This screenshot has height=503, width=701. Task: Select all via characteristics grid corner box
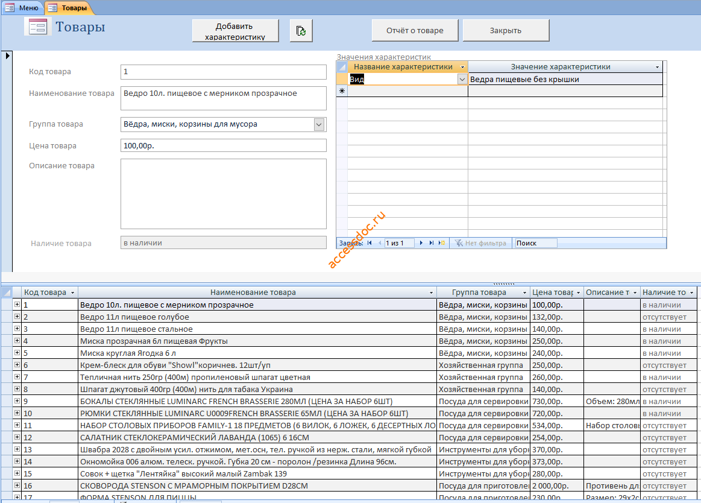tap(342, 67)
